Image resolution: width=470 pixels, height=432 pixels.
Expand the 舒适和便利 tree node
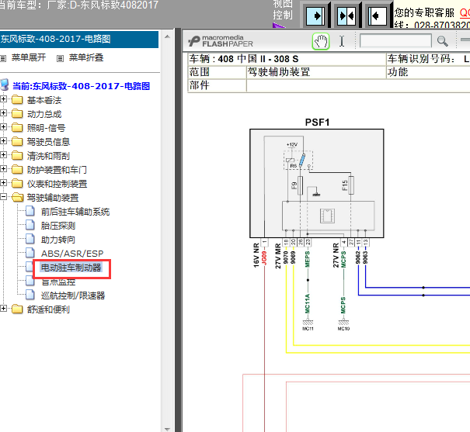click(x=3, y=309)
